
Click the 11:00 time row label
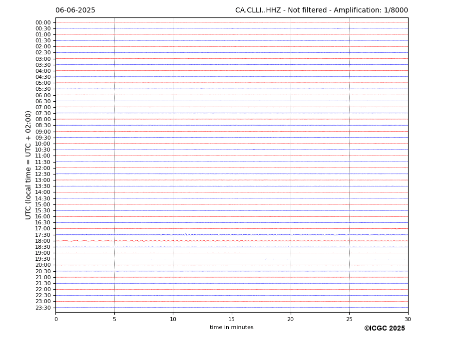[x=43, y=156]
